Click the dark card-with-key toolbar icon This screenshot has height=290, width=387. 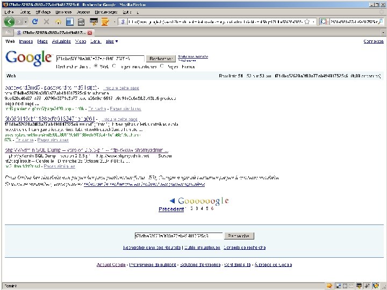pos(94,21)
